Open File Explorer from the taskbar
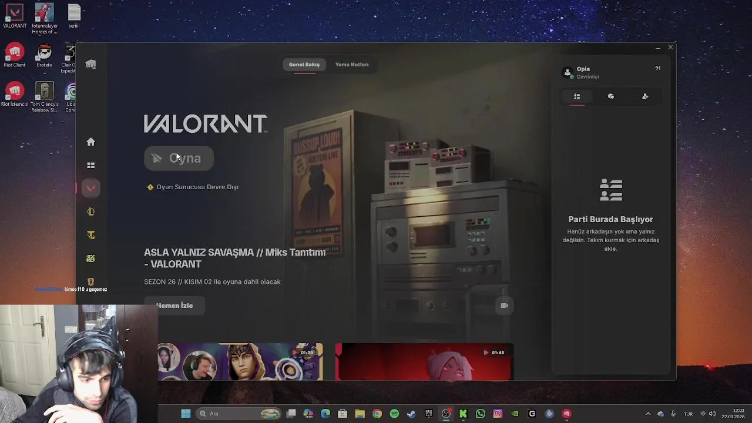Screen dimensions: 752x423 360,414
